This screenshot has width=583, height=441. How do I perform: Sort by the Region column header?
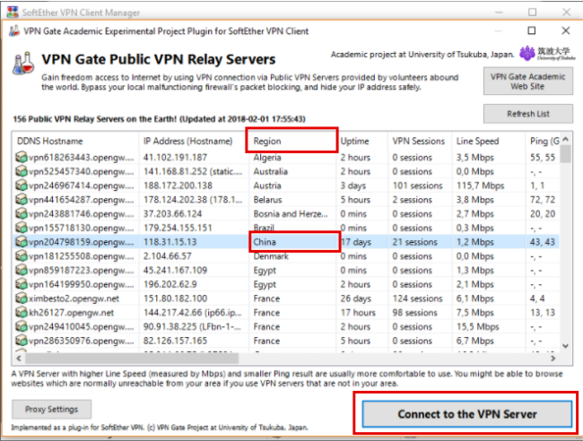[292, 142]
